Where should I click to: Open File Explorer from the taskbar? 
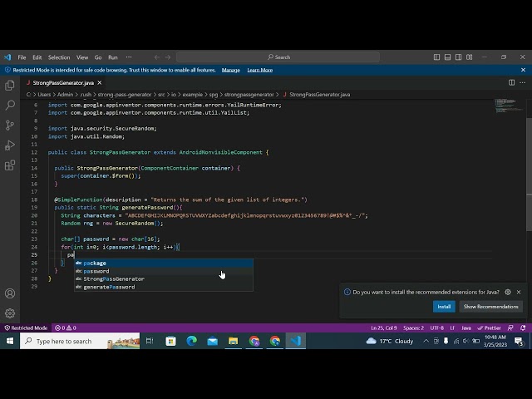click(x=233, y=341)
